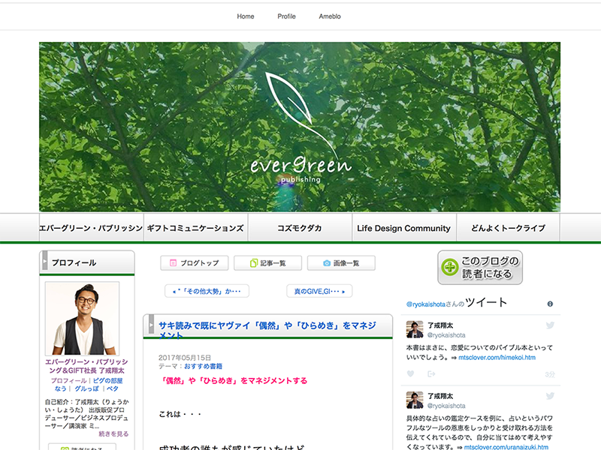Select the どんよくトークライブ tab
Image resolution: width=601 pixels, height=450 pixels.
[509, 228]
